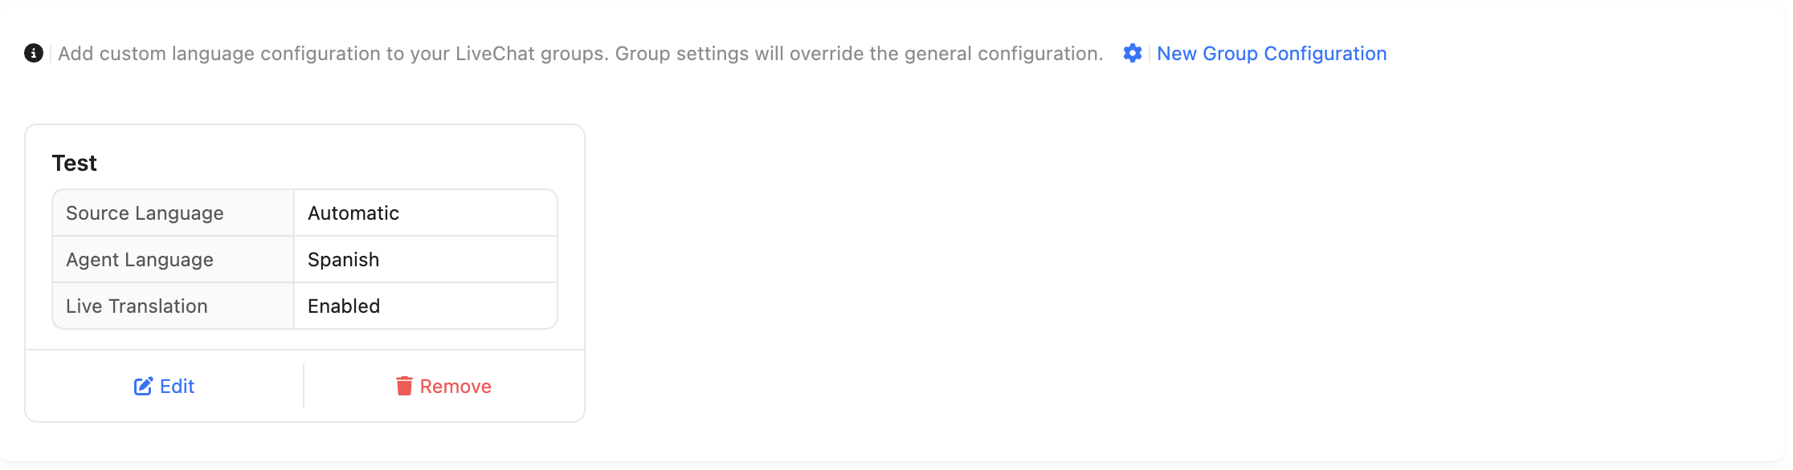Image resolution: width=1793 pixels, height=470 pixels.
Task: Click the divider between Edit and Remove
Action: click(x=304, y=386)
